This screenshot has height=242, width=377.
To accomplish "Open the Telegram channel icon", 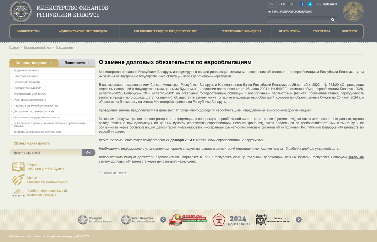I will click(x=310, y=4).
